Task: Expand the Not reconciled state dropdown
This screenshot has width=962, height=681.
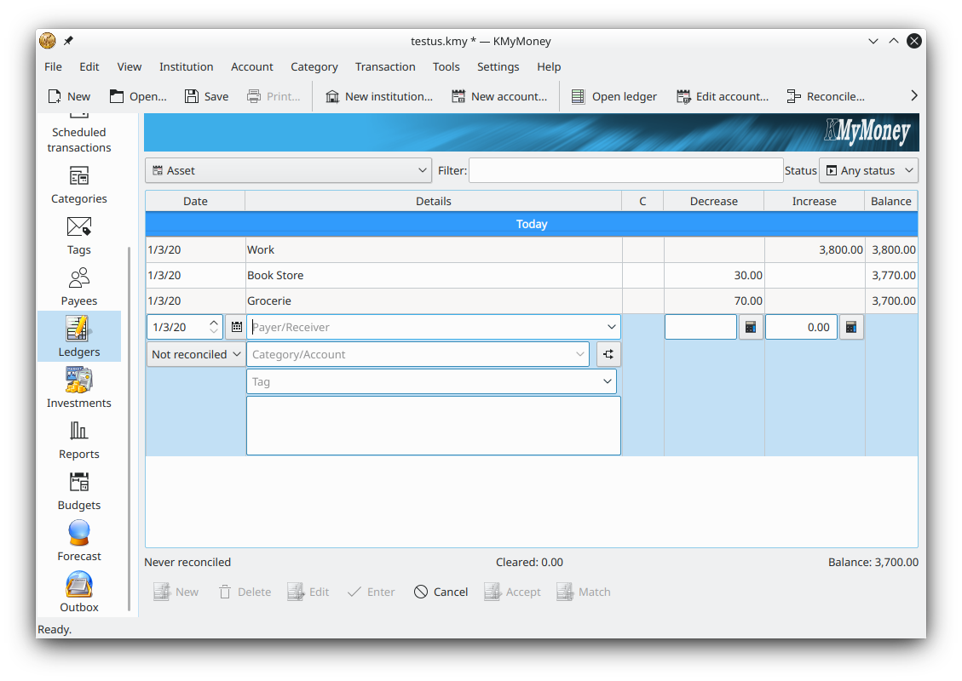Action: (x=196, y=354)
